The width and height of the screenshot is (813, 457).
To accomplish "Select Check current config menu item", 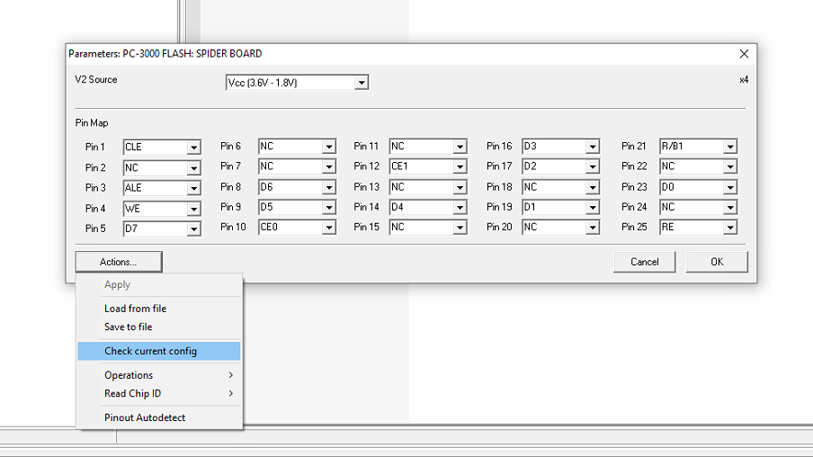I will point(150,351).
